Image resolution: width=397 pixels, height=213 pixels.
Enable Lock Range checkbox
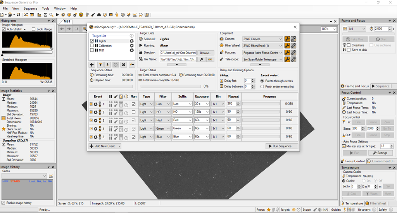[33, 29]
